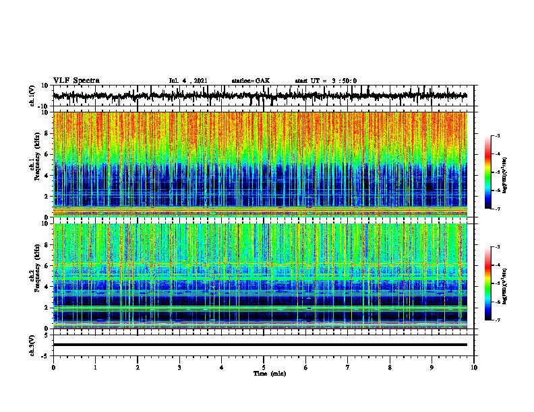Image resolution: width=534 pixels, height=412 pixels.
Task: Click ch.2 frequency axis tick "8"
Action: tap(47, 245)
